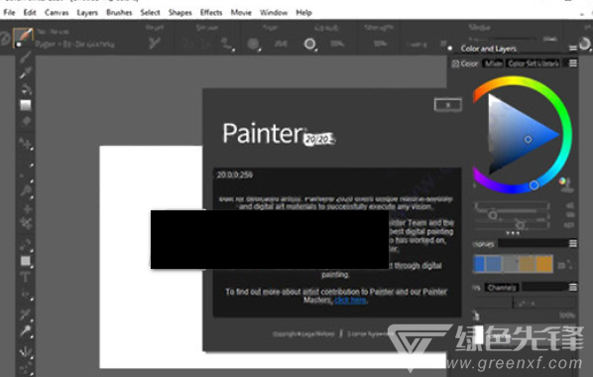Open the Channels panel options menu
Screen dimensions: 593x377
click(573, 288)
